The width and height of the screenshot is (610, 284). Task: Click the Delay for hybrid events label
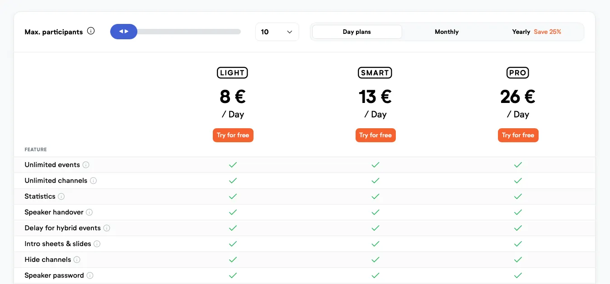coord(63,228)
